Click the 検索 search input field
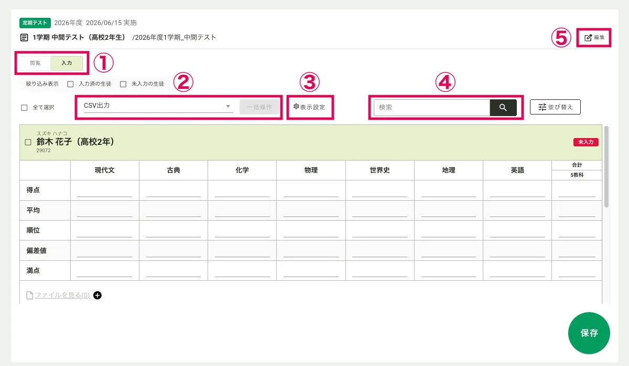Image resolution: width=629 pixels, height=366 pixels. click(431, 107)
